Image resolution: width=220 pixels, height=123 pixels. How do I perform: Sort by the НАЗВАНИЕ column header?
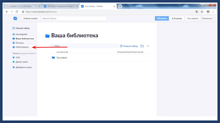click(x=62, y=52)
